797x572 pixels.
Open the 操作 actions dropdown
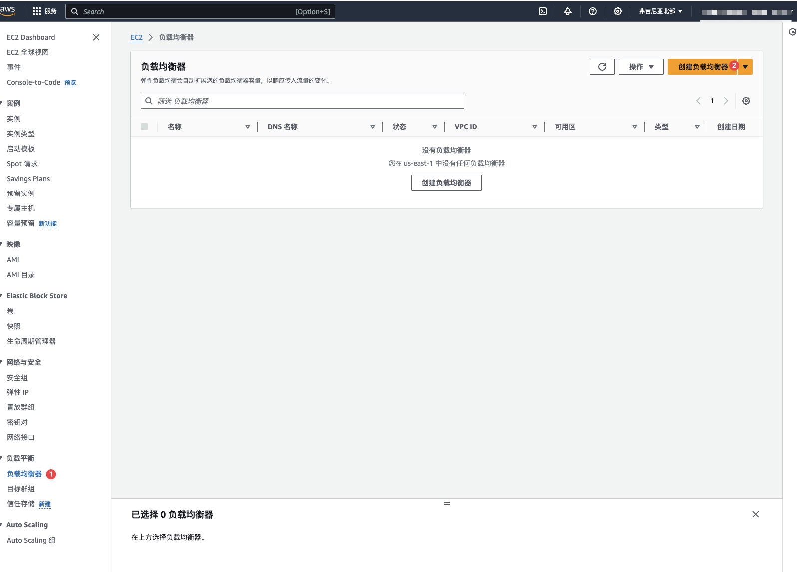[641, 67]
